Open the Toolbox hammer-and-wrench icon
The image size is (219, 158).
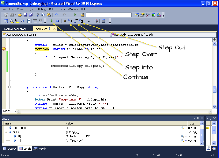pos(148,15)
